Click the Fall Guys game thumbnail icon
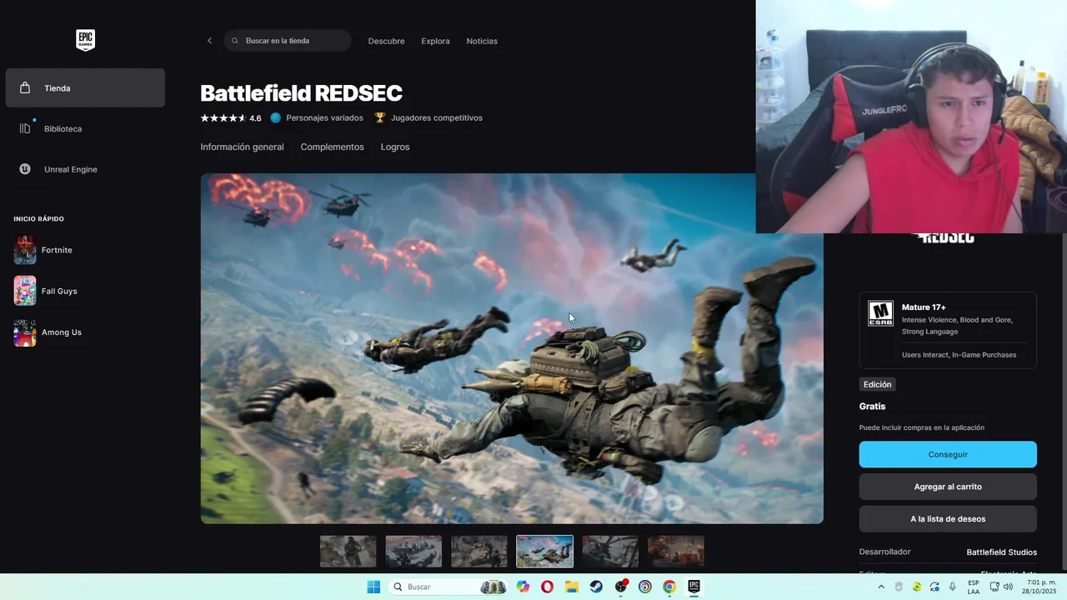The image size is (1067, 600). coord(25,291)
